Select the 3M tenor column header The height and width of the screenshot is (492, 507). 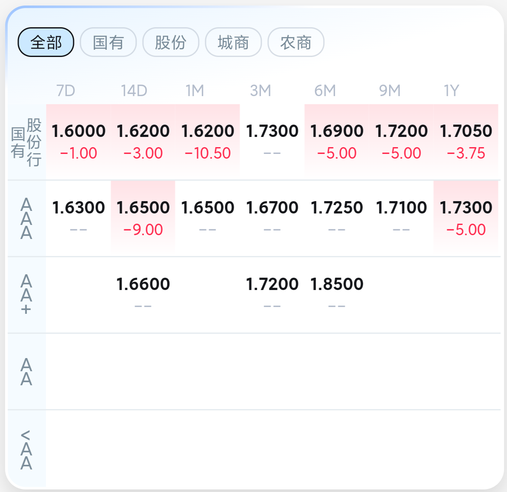(260, 91)
